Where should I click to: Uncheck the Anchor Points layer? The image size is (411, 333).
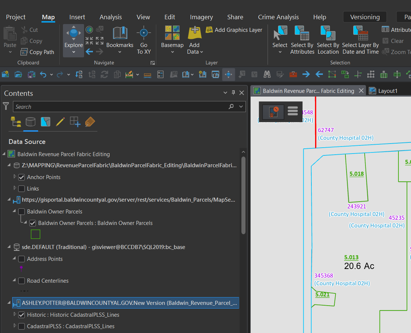tap(21, 177)
